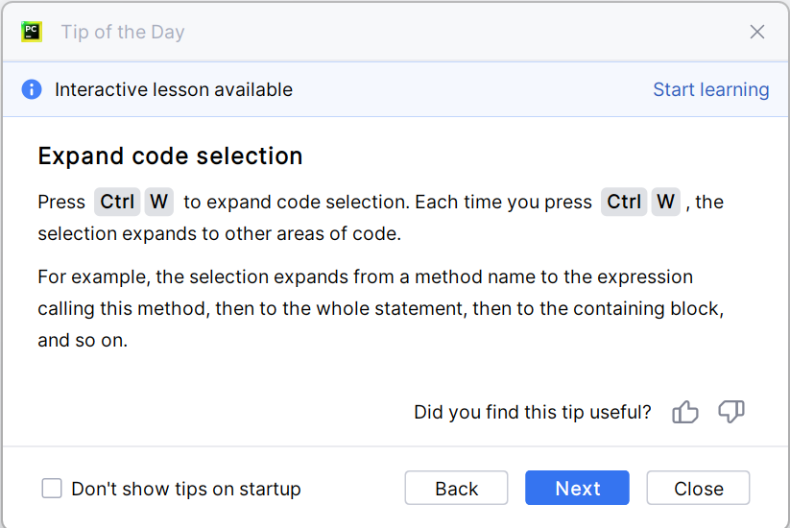Give the tip a thumbs down

(731, 412)
